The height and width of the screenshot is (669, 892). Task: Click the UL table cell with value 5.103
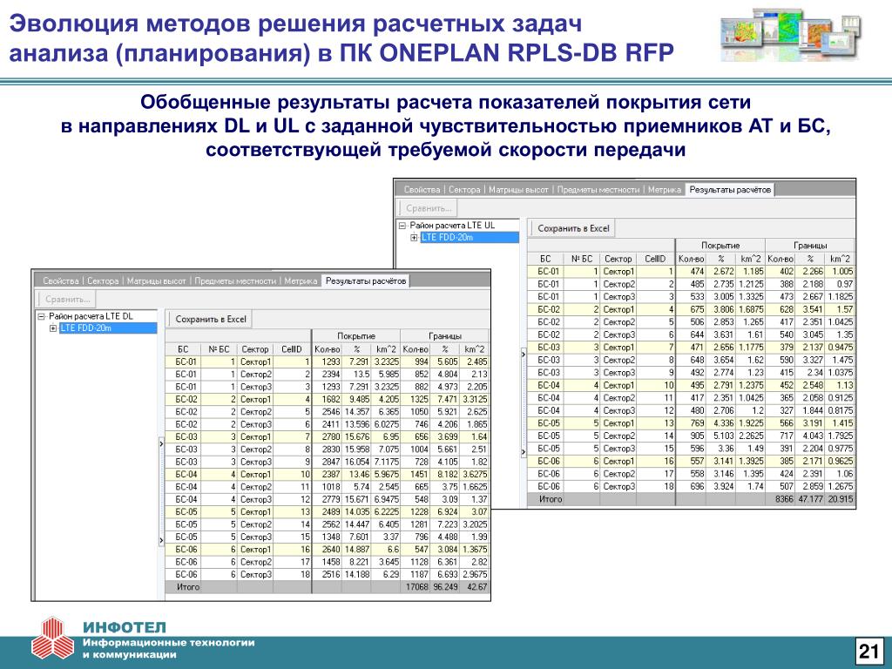coord(720,436)
